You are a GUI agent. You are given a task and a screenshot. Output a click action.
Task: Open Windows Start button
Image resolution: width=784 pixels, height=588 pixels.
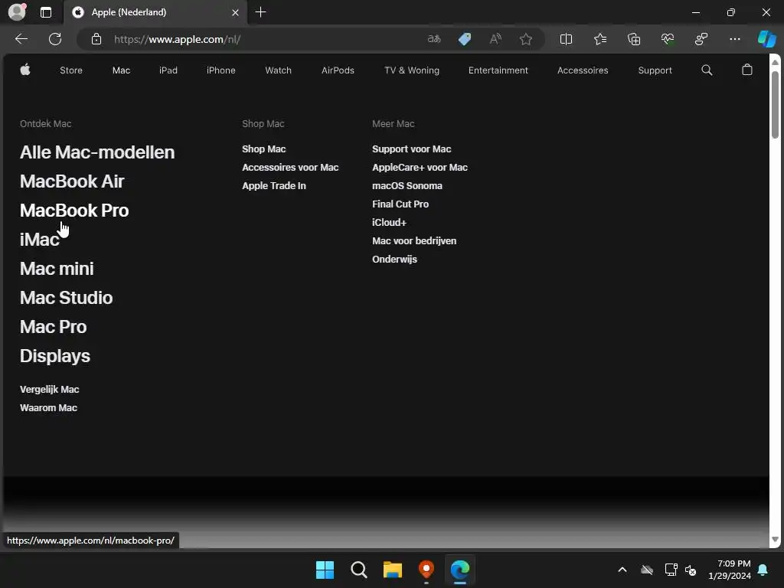click(x=325, y=570)
